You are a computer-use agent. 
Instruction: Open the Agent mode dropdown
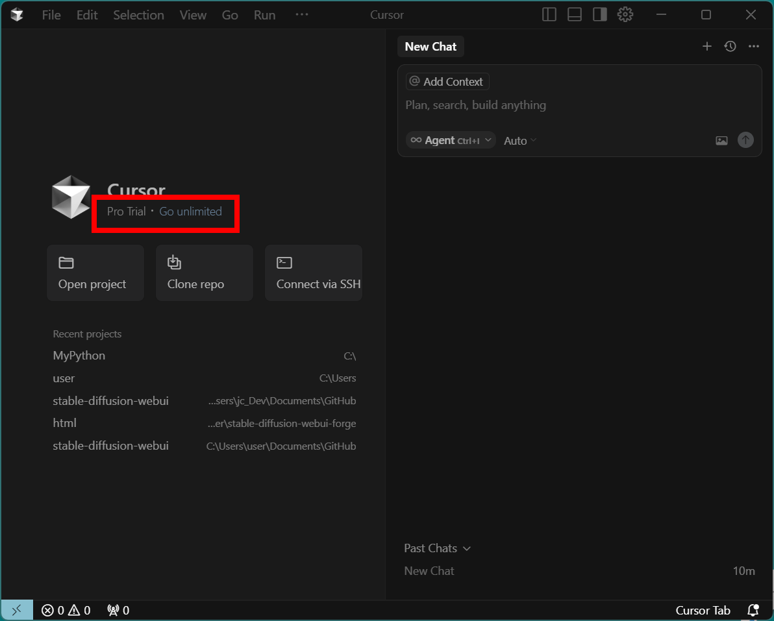pyautogui.click(x=451, y=140)
